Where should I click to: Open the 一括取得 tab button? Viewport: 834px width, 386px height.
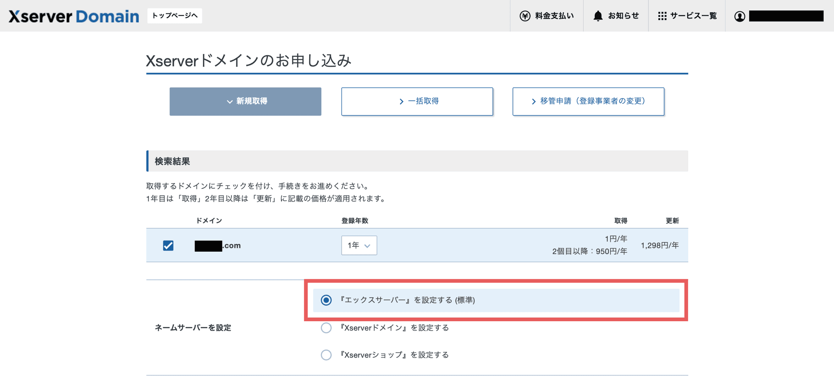[x=417, y=101]
